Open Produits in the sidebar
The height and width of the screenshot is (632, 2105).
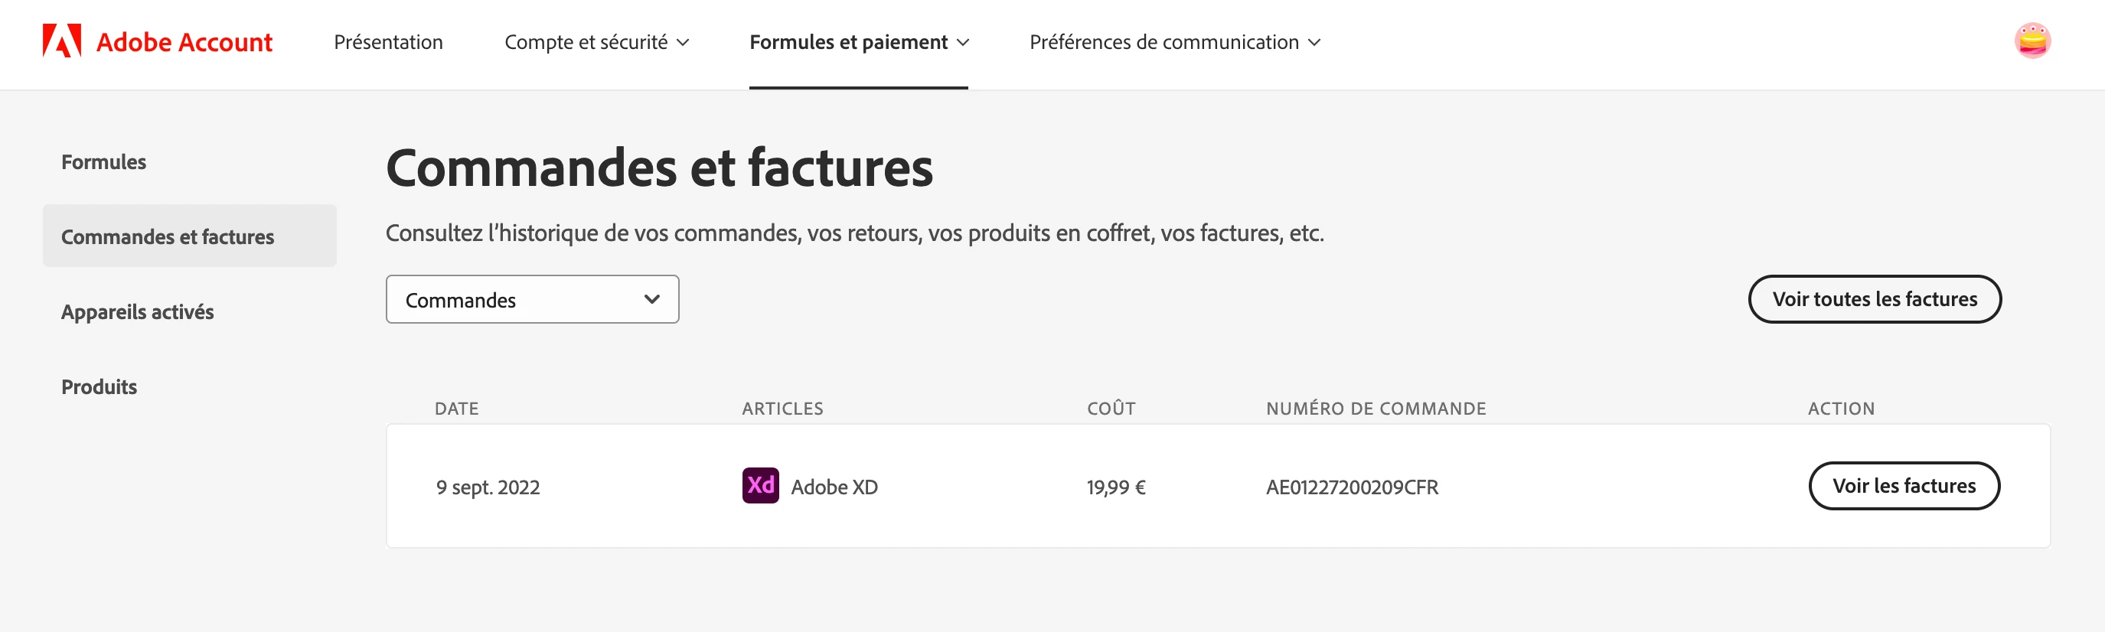tap(99, 387)
